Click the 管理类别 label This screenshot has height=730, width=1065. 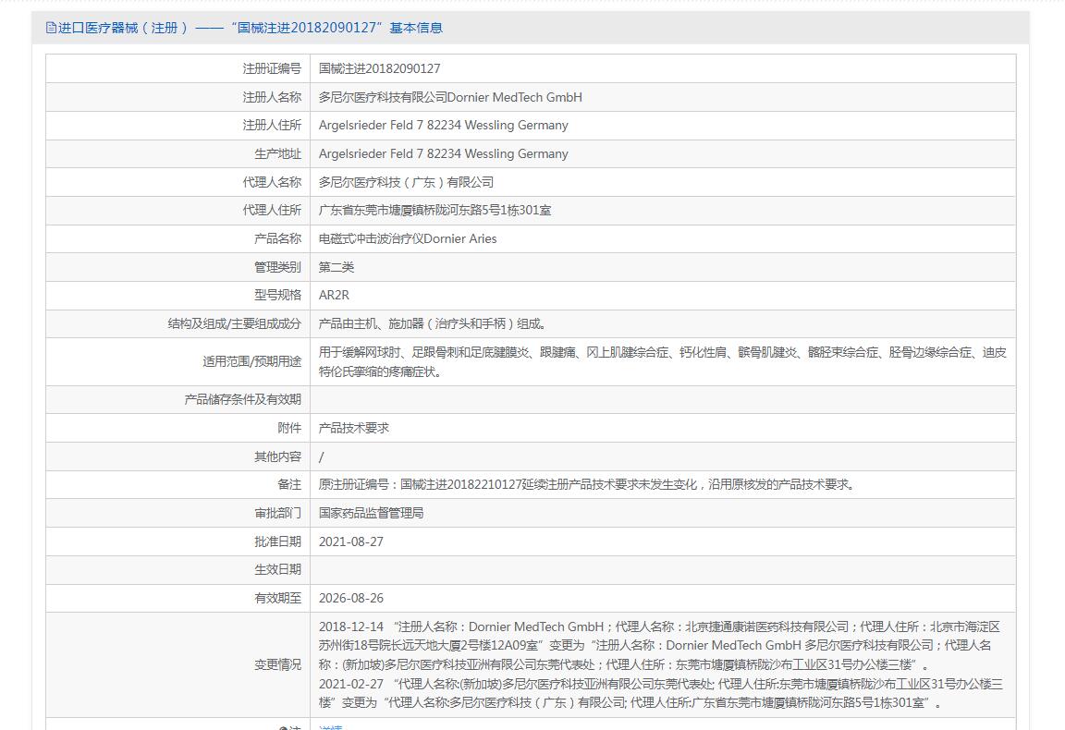click(277, 267)
